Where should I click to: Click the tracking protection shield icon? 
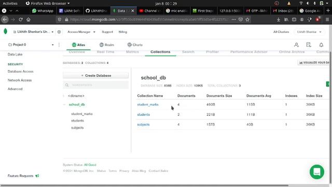[60, 20]
